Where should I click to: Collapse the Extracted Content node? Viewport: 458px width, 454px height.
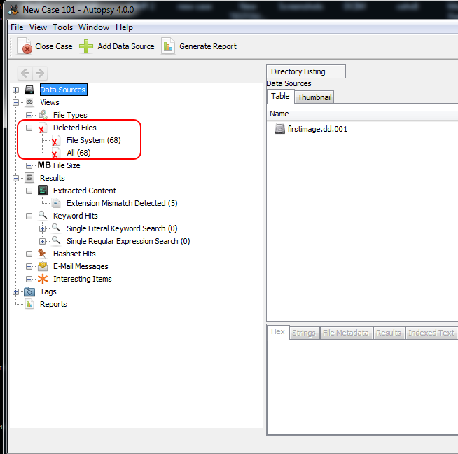[29, 191]
